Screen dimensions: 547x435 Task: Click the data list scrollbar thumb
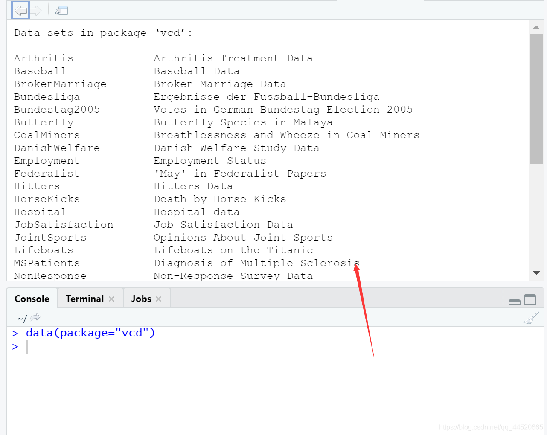[536, 99]
